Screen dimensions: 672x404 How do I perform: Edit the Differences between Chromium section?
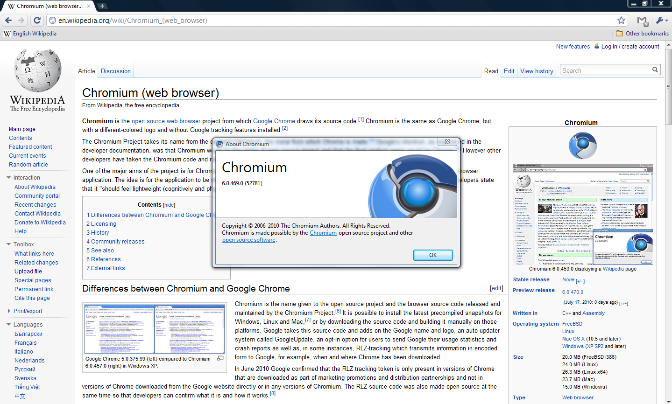point(496,288)
